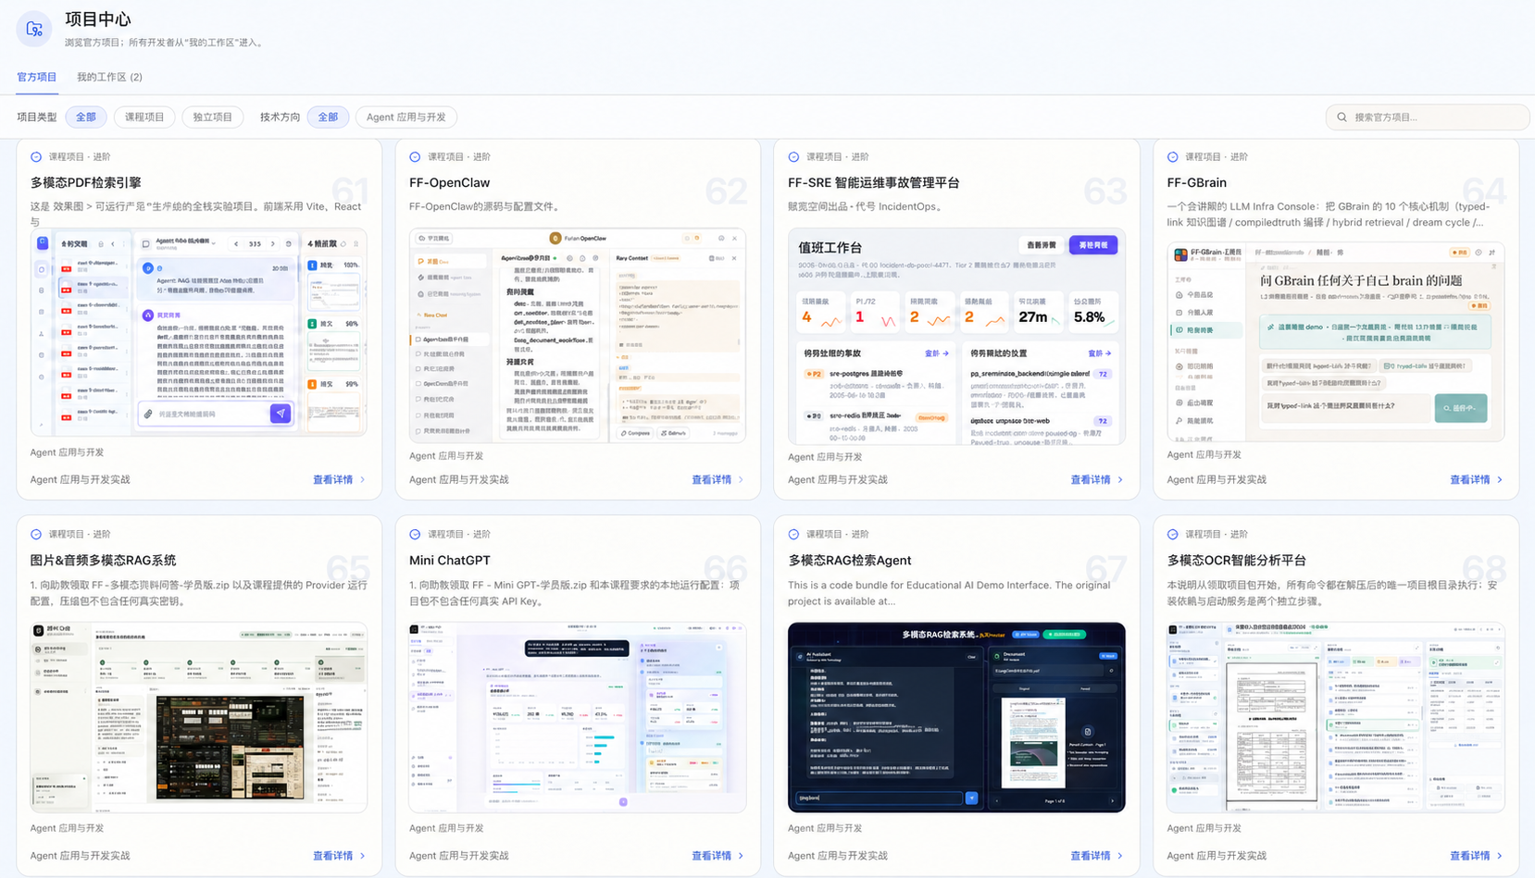The image size is (1535, 878).
Task: Open the 多模态PDF检索引擎 preview thumbnail
Action: pos(199,332)
